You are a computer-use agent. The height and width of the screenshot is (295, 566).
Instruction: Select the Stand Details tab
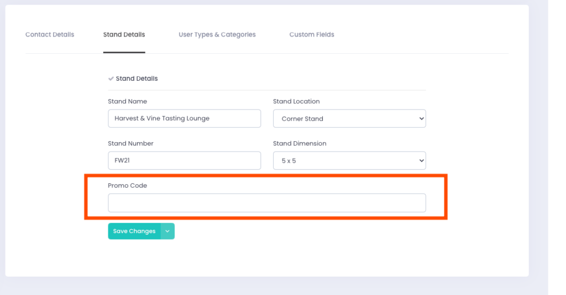(124, 34)
